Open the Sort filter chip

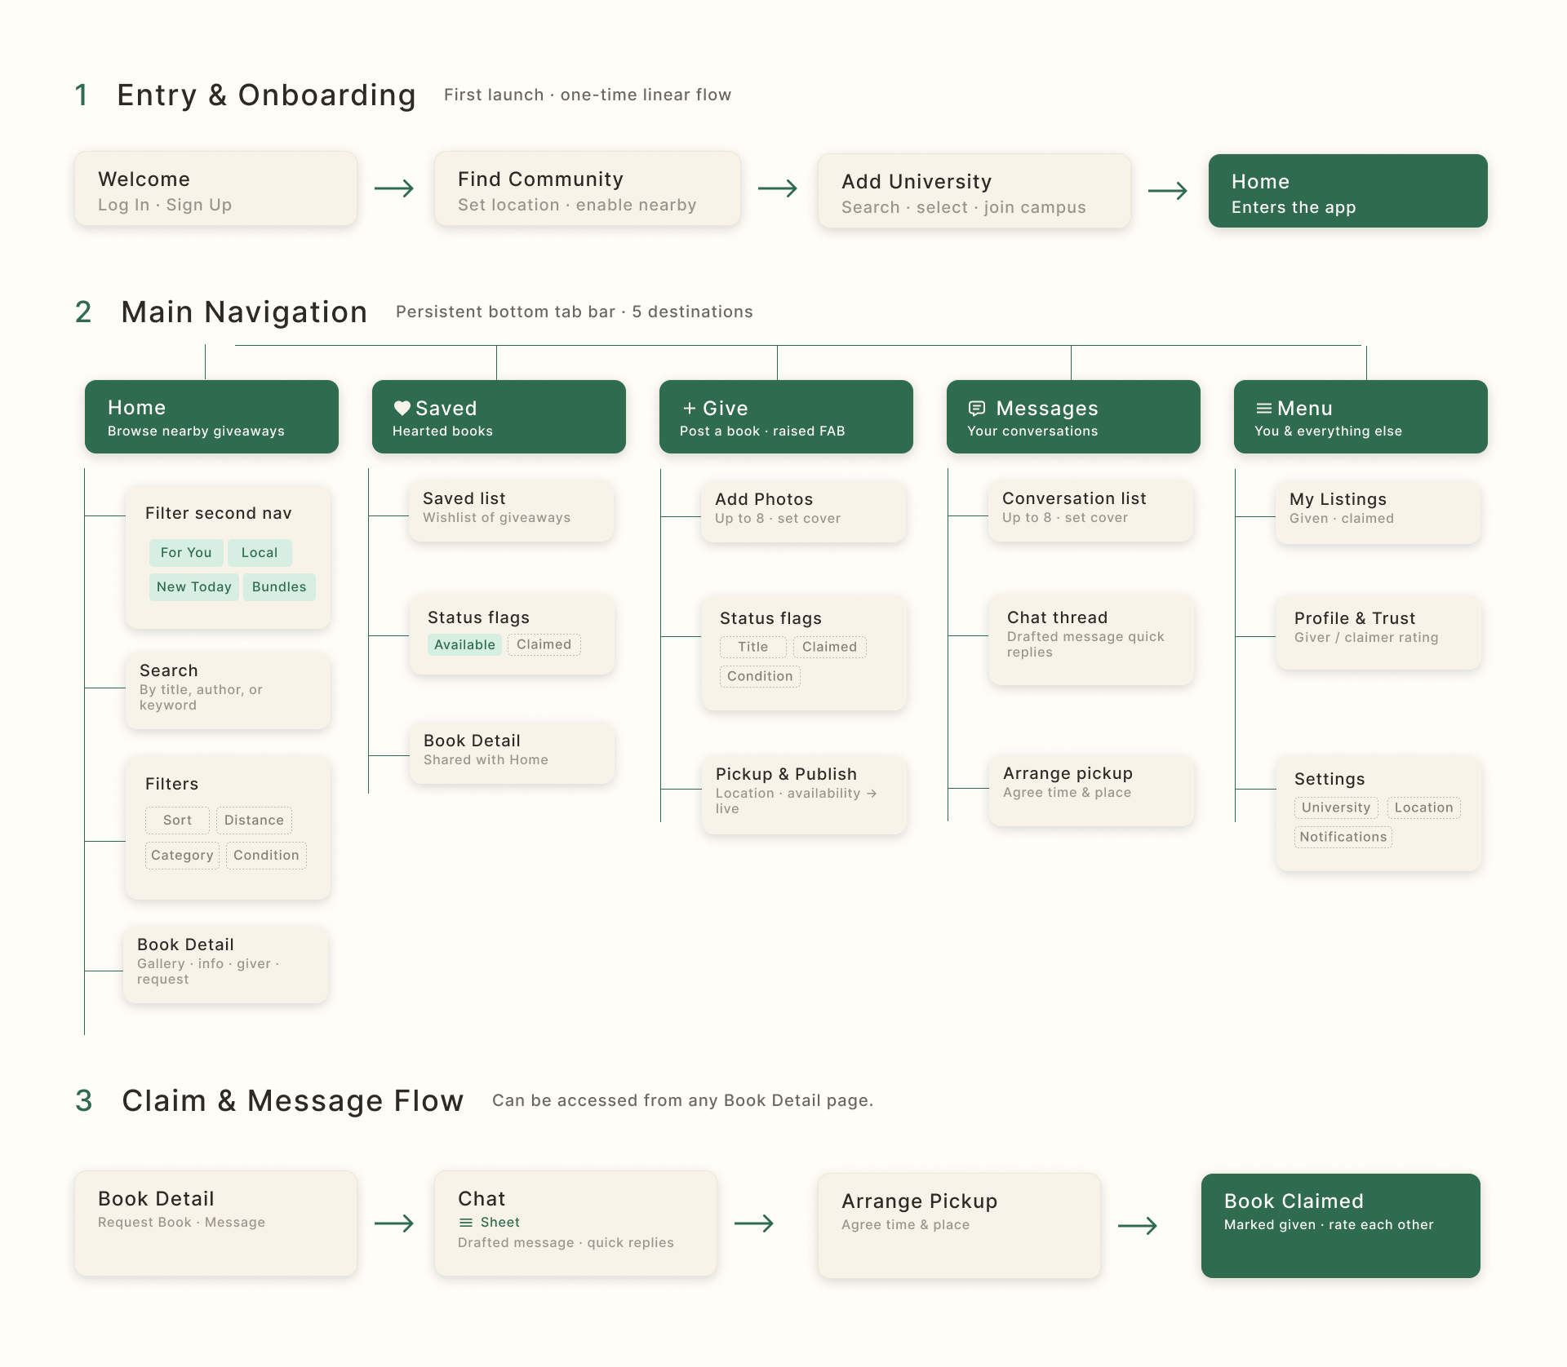tap(177, 820)
